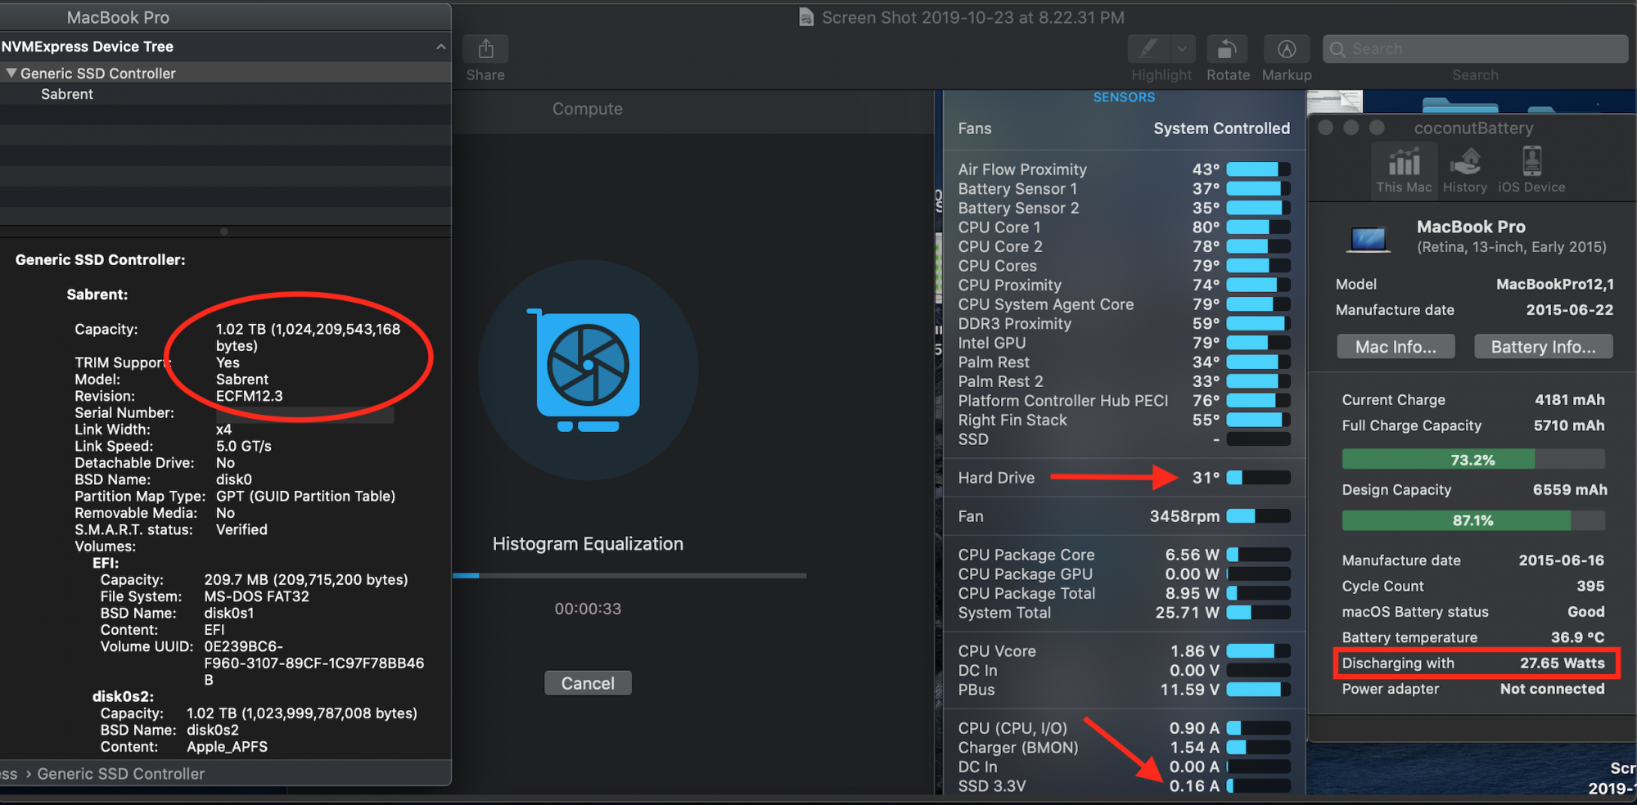1637x805 pixels.
Task: Click the EFI volume heading
Action: point(106,564)
